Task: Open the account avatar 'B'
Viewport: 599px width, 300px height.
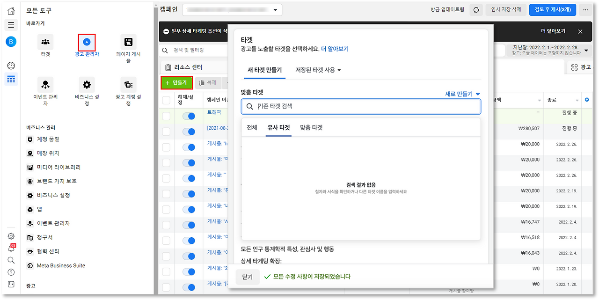Action: pyautogui.click(x=11, y=42)
